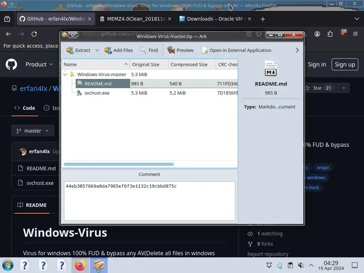Screen dimensions: 364x273
Task: Click the 8 forks link
Action: [x=265, y=244]
